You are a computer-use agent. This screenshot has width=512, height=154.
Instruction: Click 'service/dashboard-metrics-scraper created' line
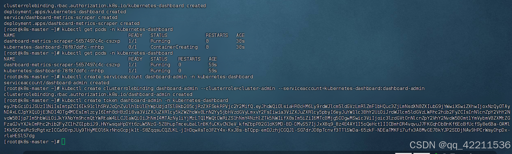pos(60,17)
